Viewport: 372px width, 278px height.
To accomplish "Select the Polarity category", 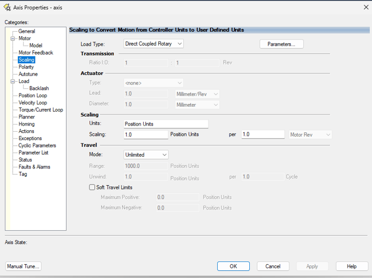I will coord(26,67).
